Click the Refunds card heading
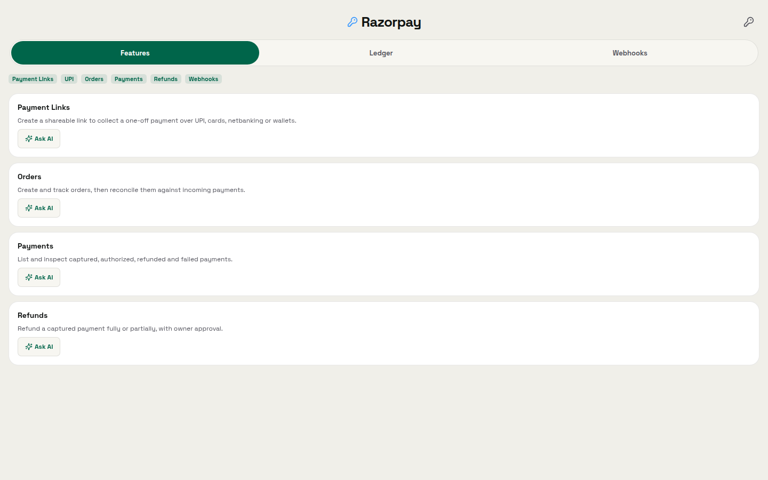 [x=33, y=315]
